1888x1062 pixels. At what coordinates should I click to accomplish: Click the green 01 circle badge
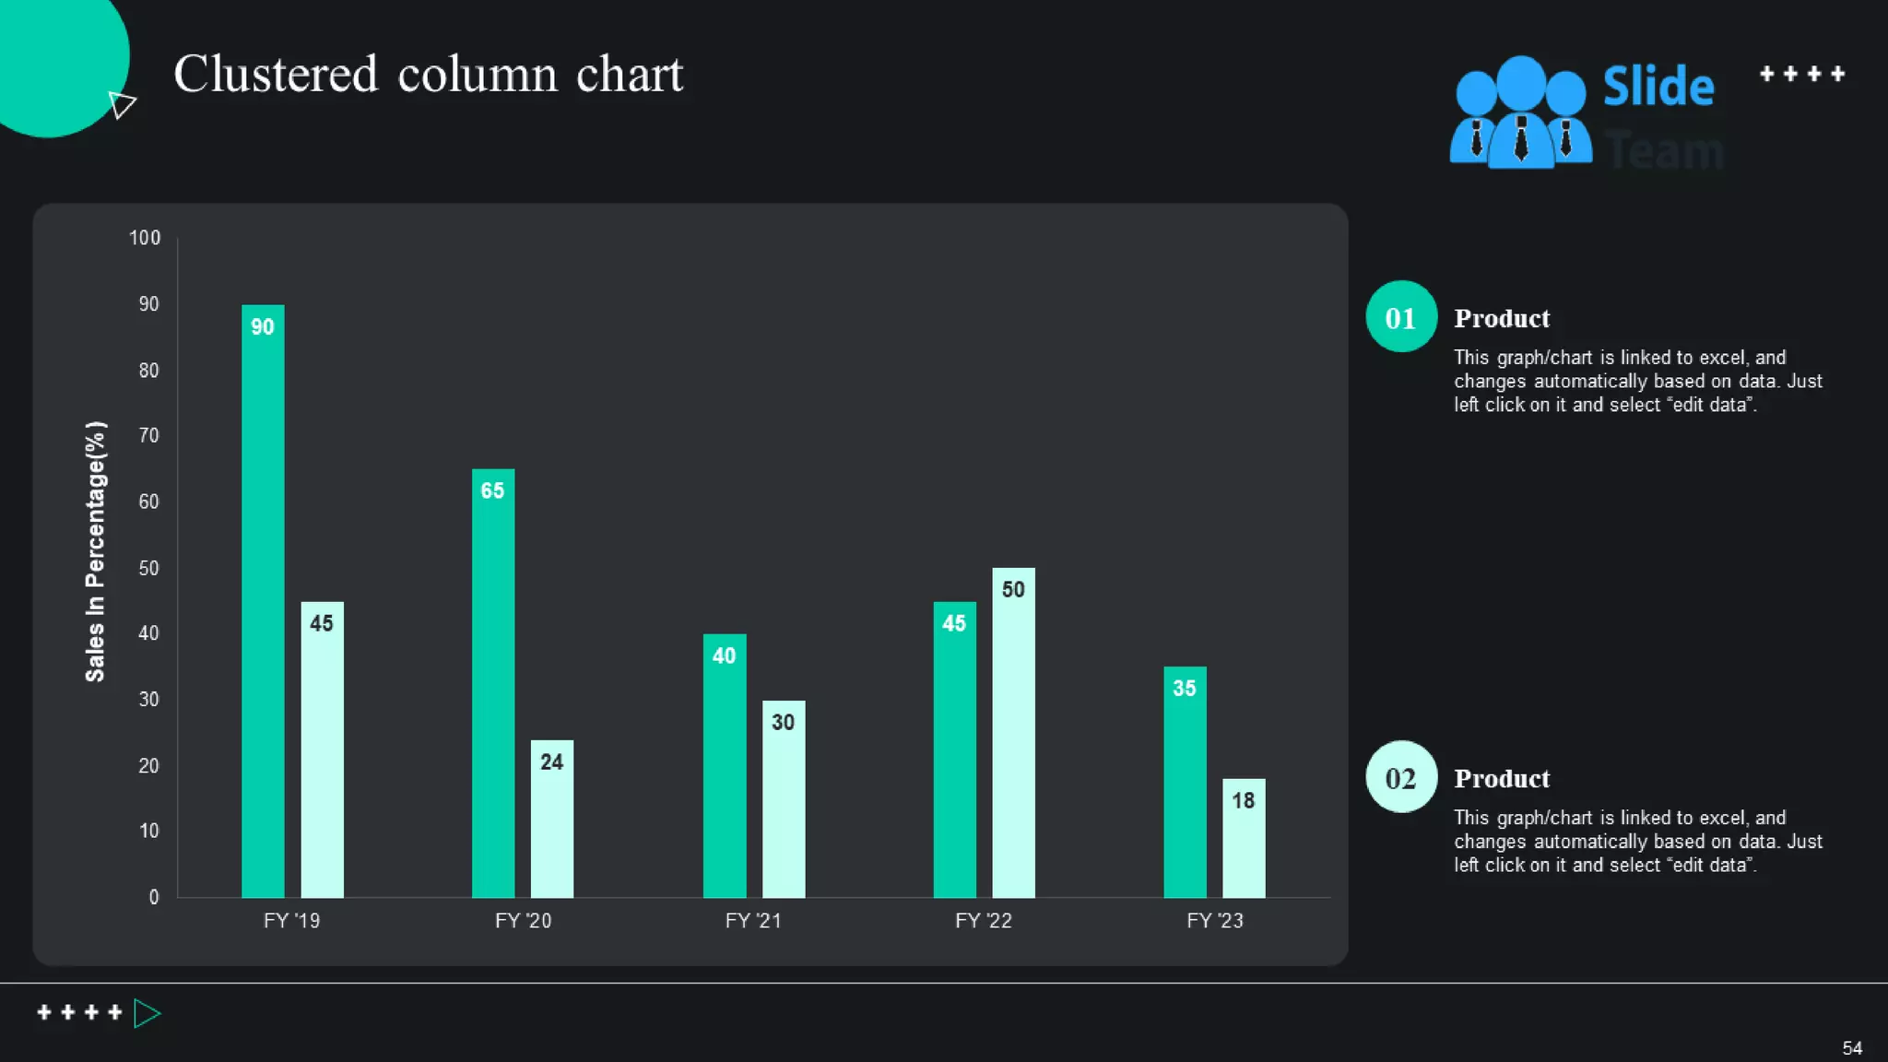pos(1400,317)
